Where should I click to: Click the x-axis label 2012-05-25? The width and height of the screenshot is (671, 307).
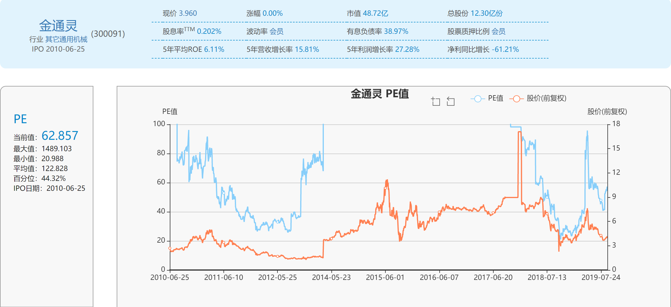coord(277,277)
